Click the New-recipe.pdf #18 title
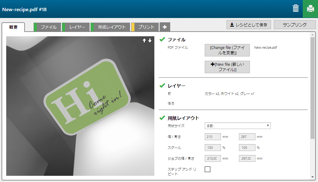This screenshot has width=318, height=182. (24, 10)
